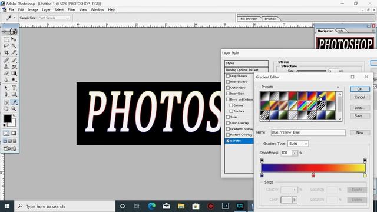Click Windows search box on taskbar
This screenshot has width=377, height=212.
[x=65, y=206]
